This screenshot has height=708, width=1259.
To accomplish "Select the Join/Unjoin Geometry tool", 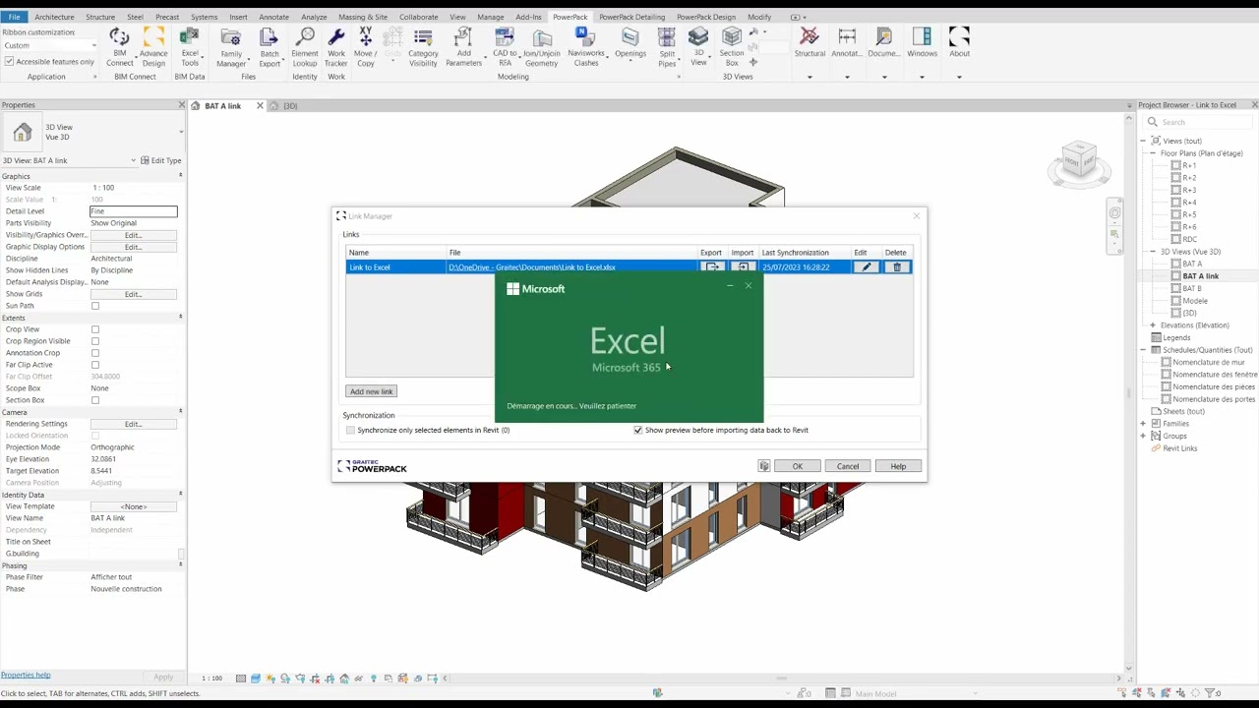I will pos(541,46).
